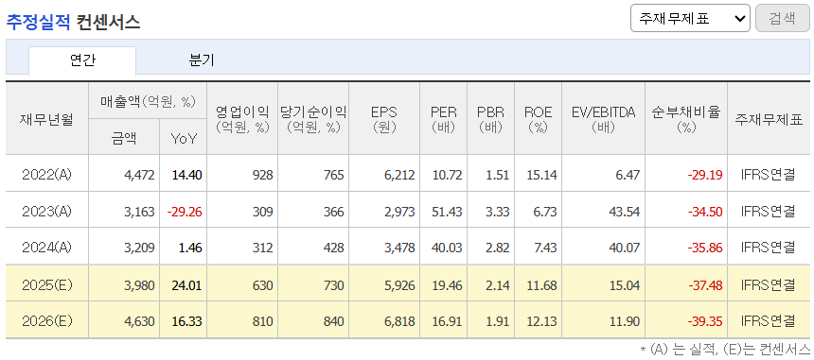
Task: Click the 2026 PBR value 1.91
Action: point(497,322)
